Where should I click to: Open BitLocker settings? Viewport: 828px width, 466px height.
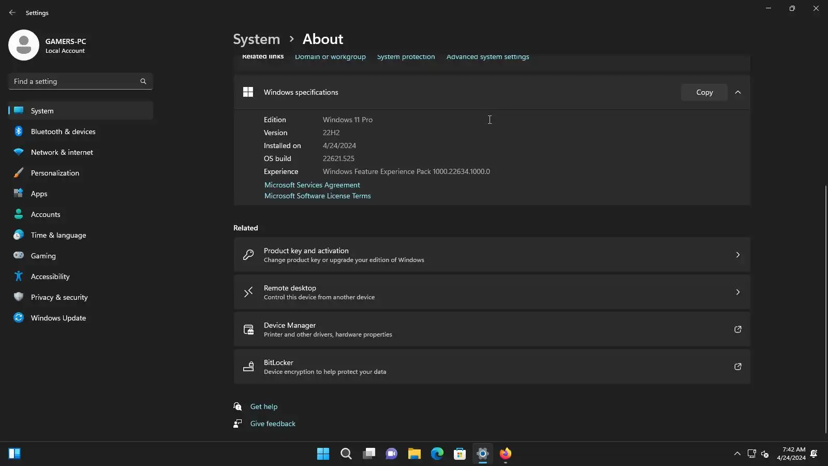point(492,367)
